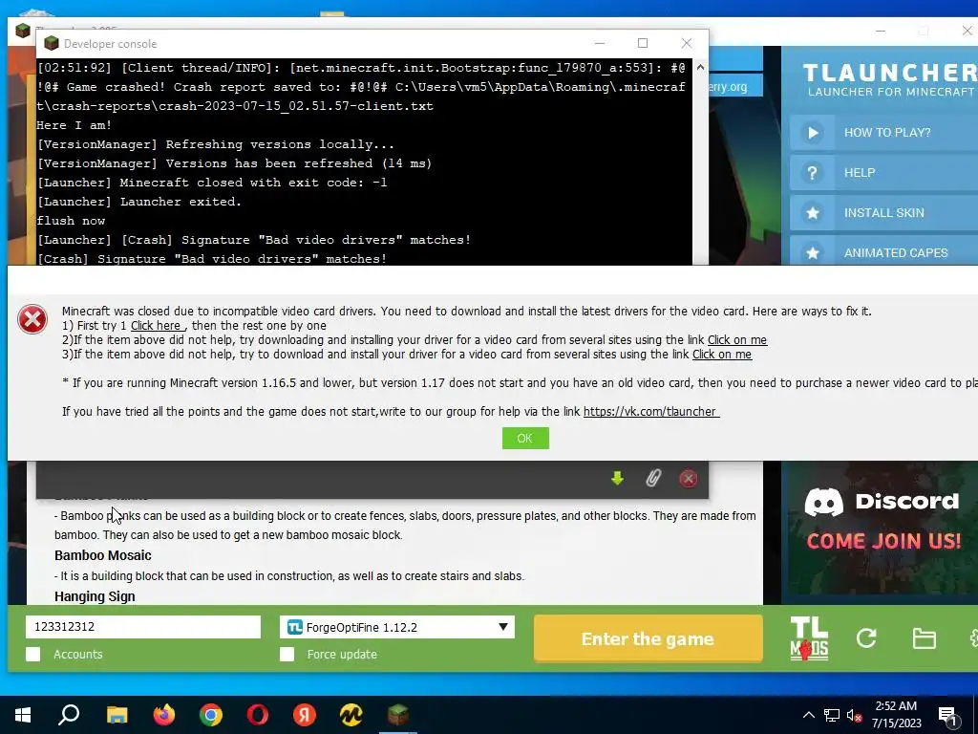Click the star icon beside Animated Capes
The width and height of the screenshot is (978, 734).
pos(812,252)
